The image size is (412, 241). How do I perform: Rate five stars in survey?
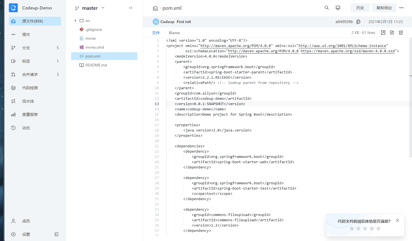378,228
